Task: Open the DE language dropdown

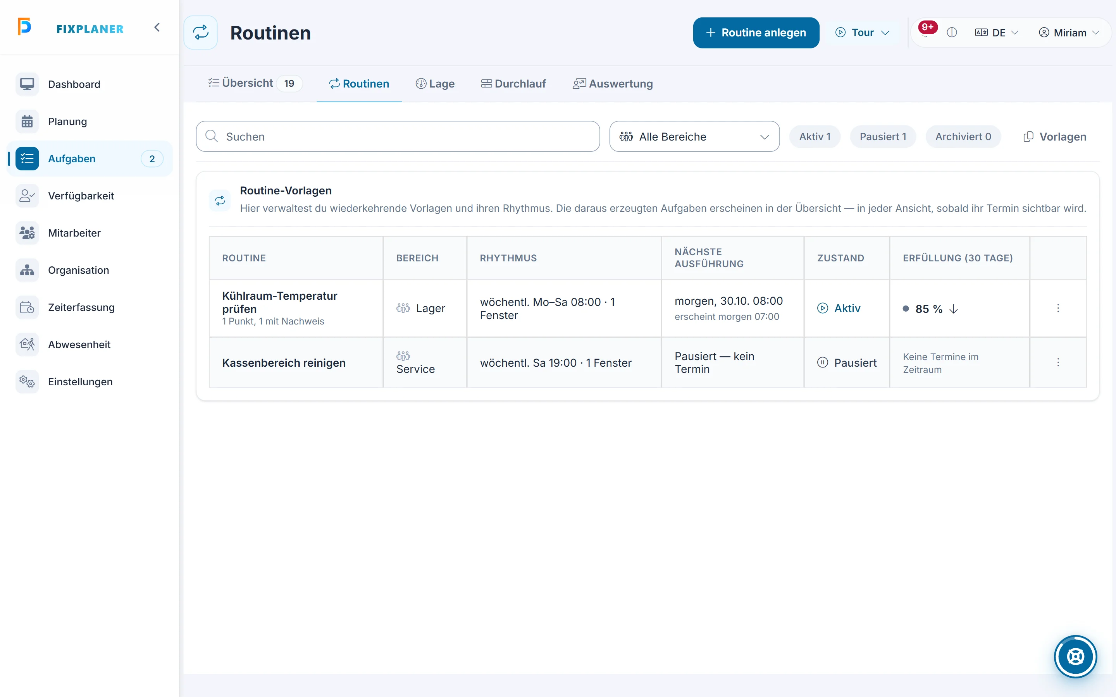Action: pos(996,33)
